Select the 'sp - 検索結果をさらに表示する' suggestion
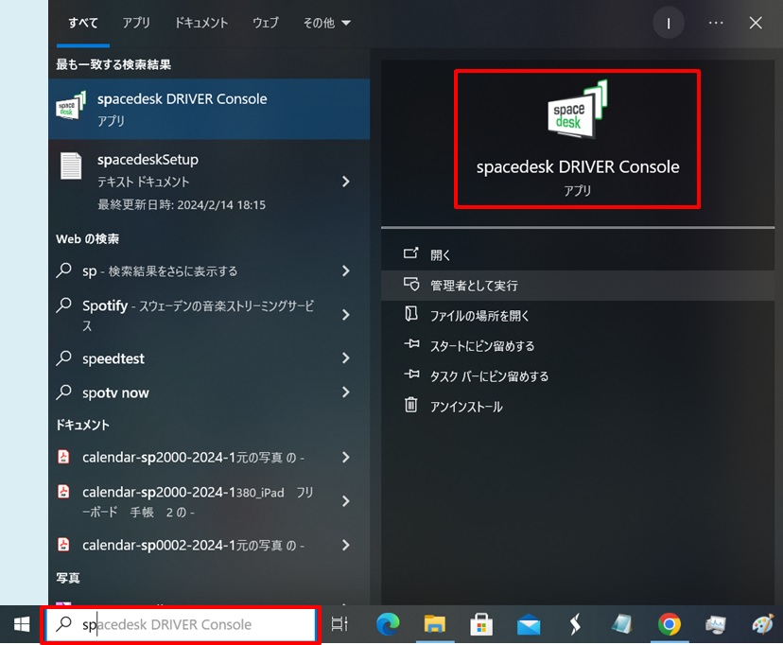This screenshot has height=645, width=783. 209,271
